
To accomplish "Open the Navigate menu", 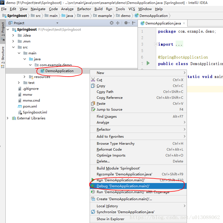I will point(38,9).
